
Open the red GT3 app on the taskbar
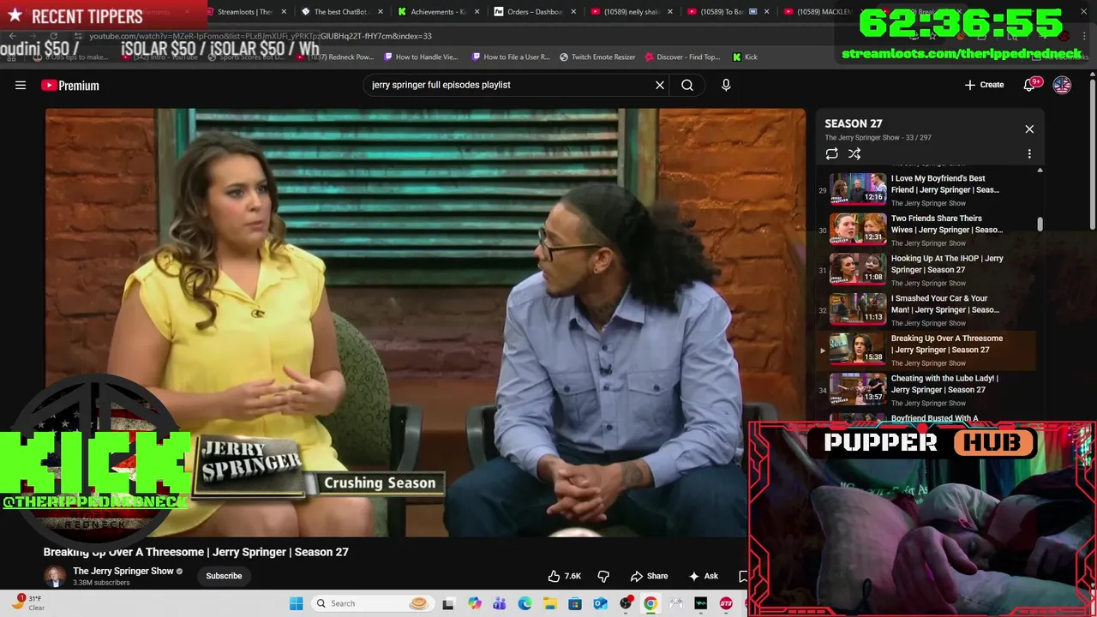(x=726, y=603)
